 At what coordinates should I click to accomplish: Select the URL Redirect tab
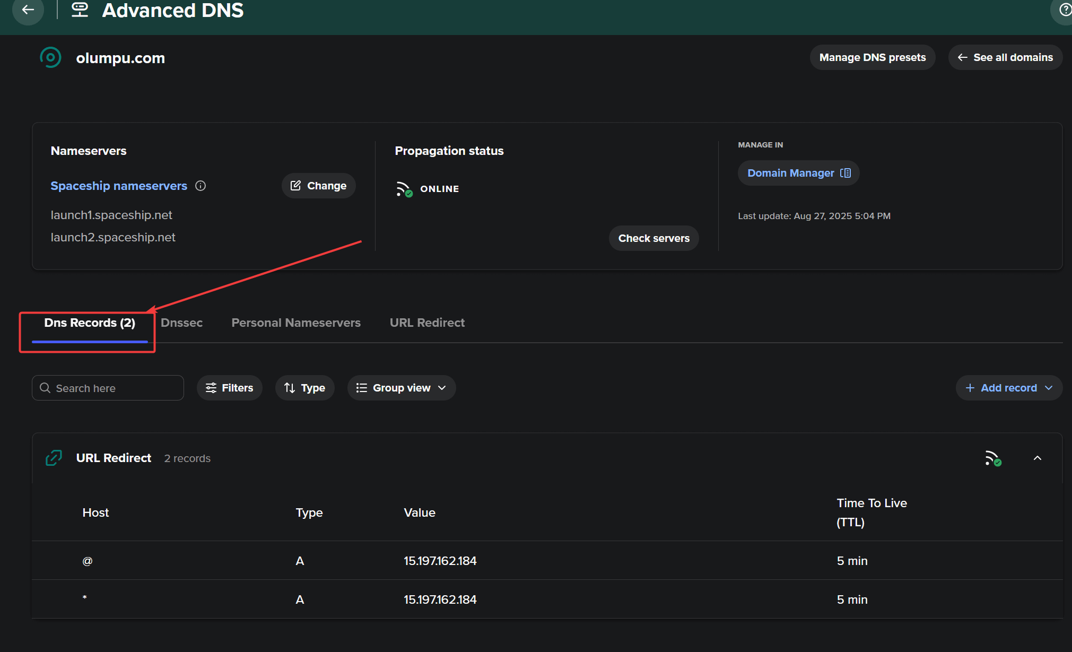(427, 323)
